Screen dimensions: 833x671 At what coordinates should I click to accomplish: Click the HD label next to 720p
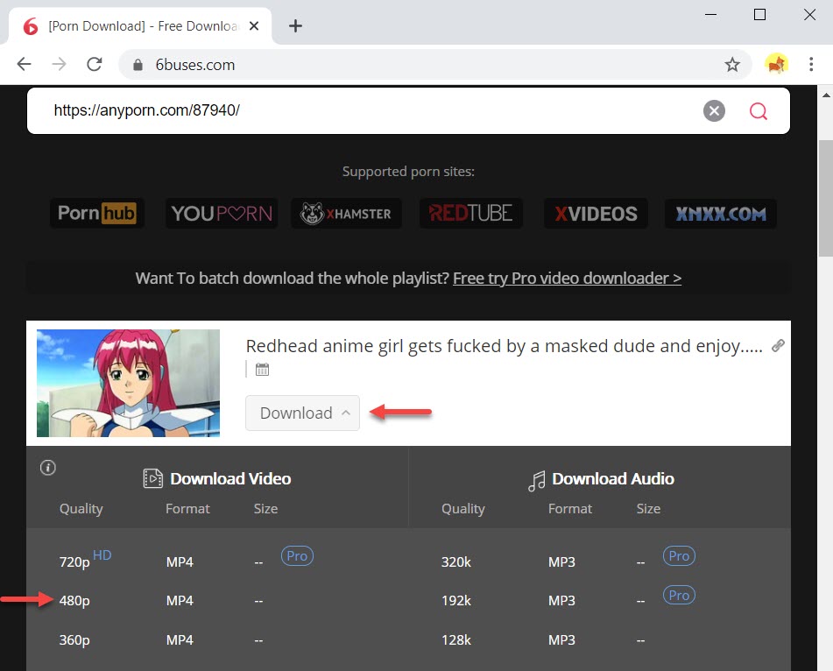click(x=102, y=555)
